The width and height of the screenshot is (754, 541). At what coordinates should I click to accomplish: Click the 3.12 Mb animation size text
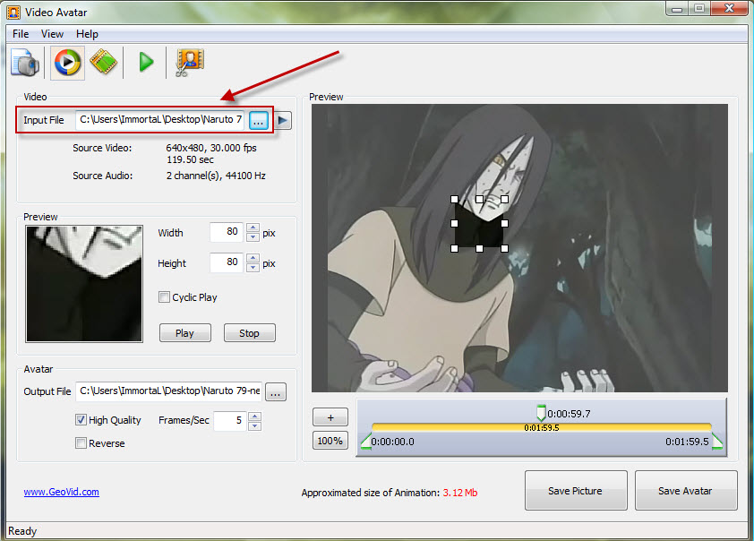[460, 493]
